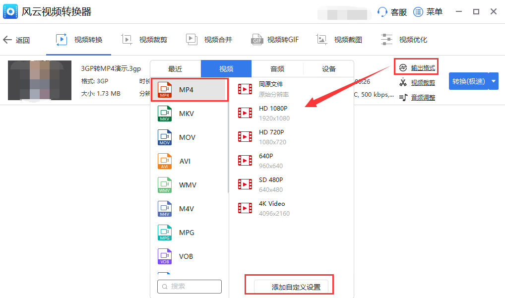Open the 输出格式 output format selector
505x298 pixels.
416,66
